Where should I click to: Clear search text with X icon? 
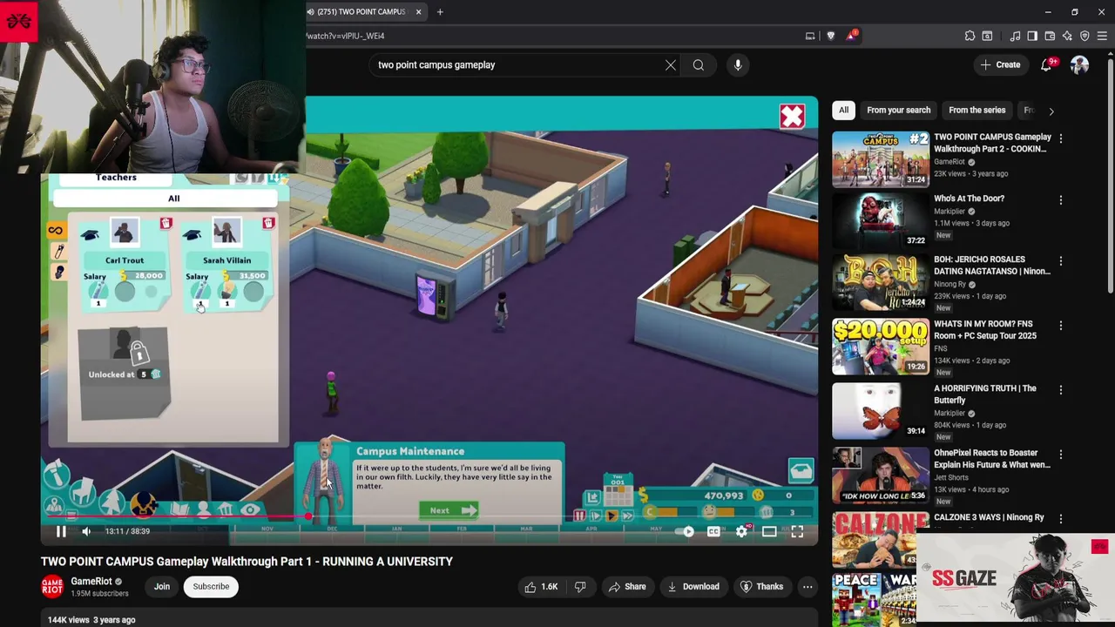(x=671, y=64)
